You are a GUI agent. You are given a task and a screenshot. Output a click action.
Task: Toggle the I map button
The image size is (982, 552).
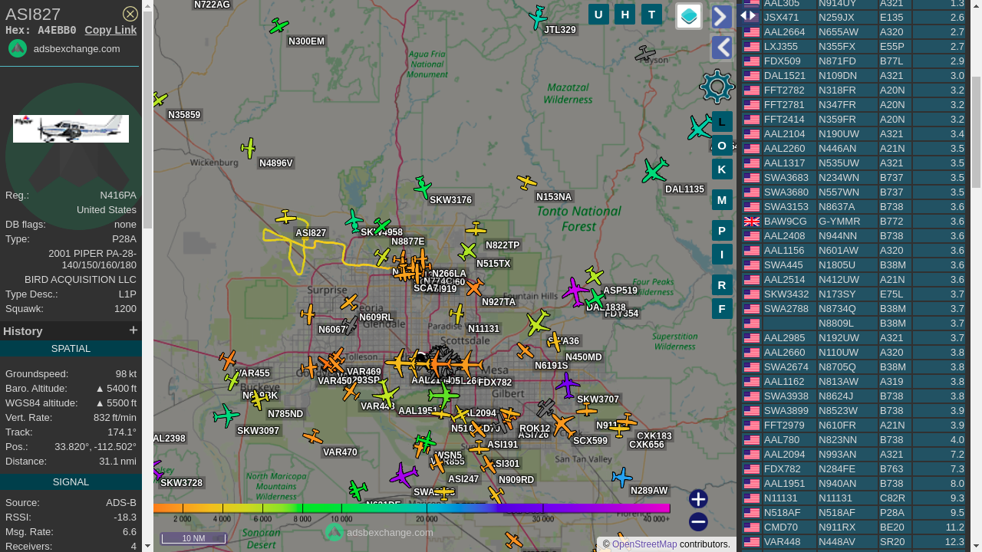722,255
